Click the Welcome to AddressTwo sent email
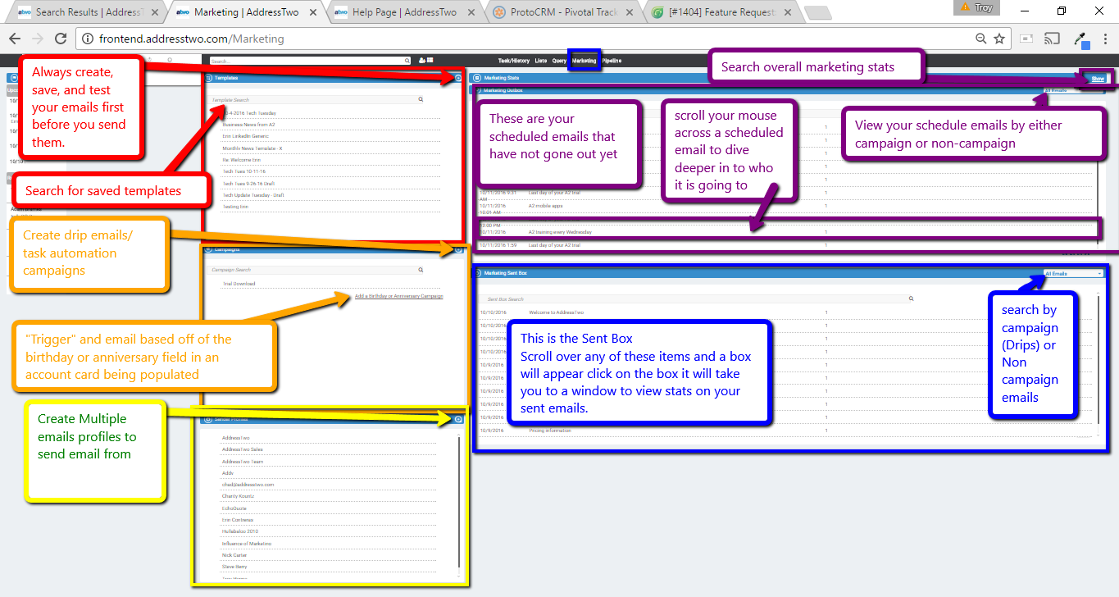Screen dimensions: 1119x597 pos(556,312)
